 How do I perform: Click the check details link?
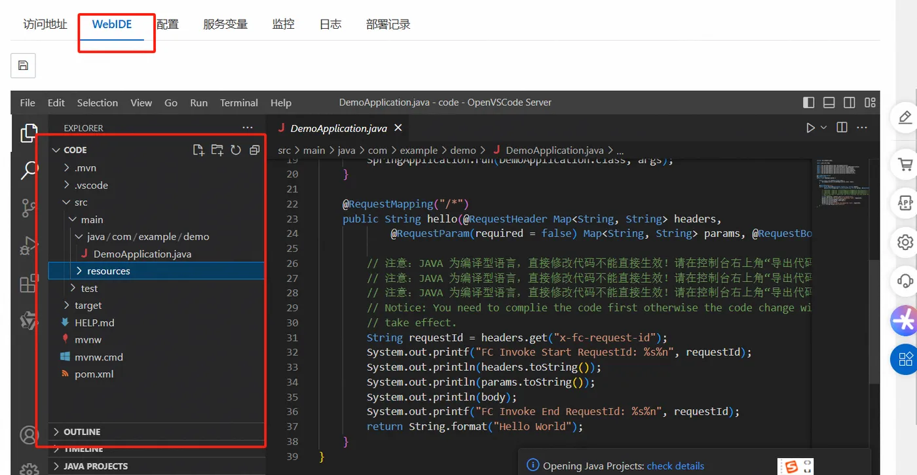[x=675, y=466]
